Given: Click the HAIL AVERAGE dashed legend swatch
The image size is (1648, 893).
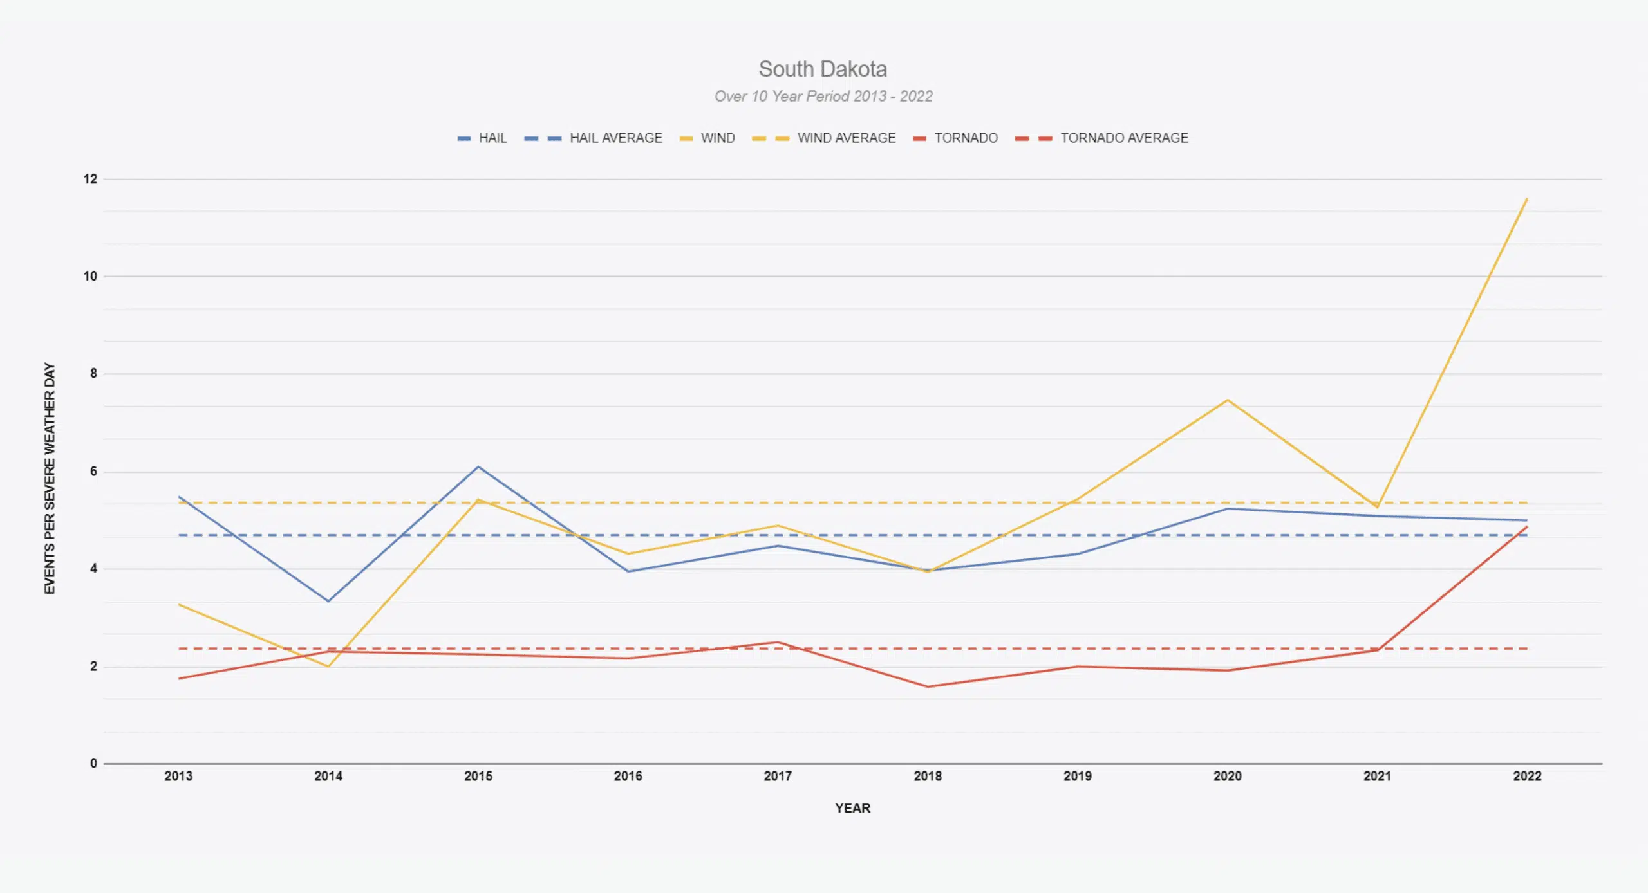Looking at the screenshot, I should (x=542, y=138).
